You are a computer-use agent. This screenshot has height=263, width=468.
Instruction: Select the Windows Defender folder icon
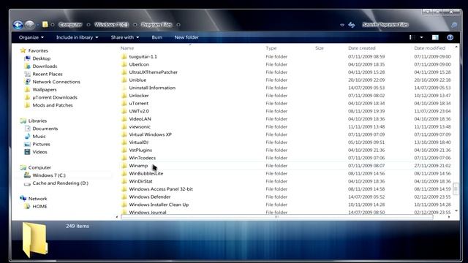[x=124, y=197]
